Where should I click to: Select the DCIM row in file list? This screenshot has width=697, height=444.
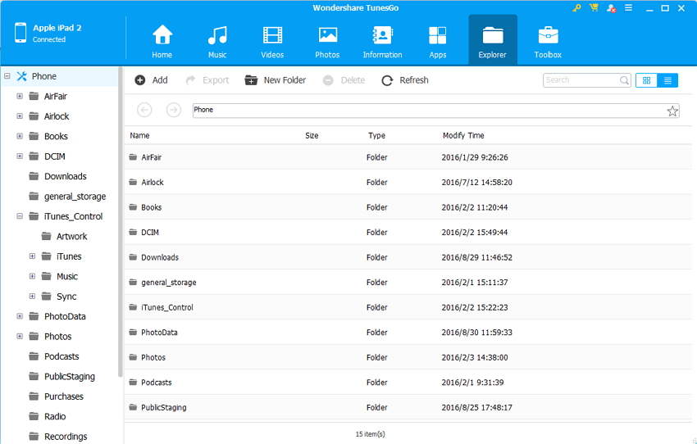(408, 232)
